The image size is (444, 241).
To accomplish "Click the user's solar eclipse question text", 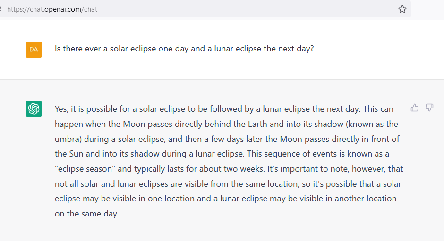I will point(184,49).
